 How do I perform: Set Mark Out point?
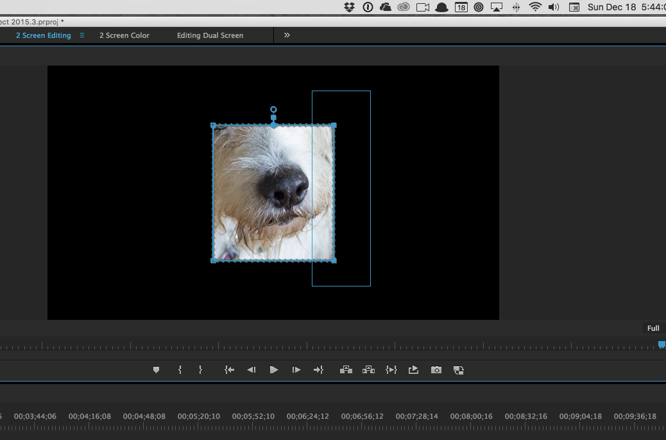pos(200,370)
